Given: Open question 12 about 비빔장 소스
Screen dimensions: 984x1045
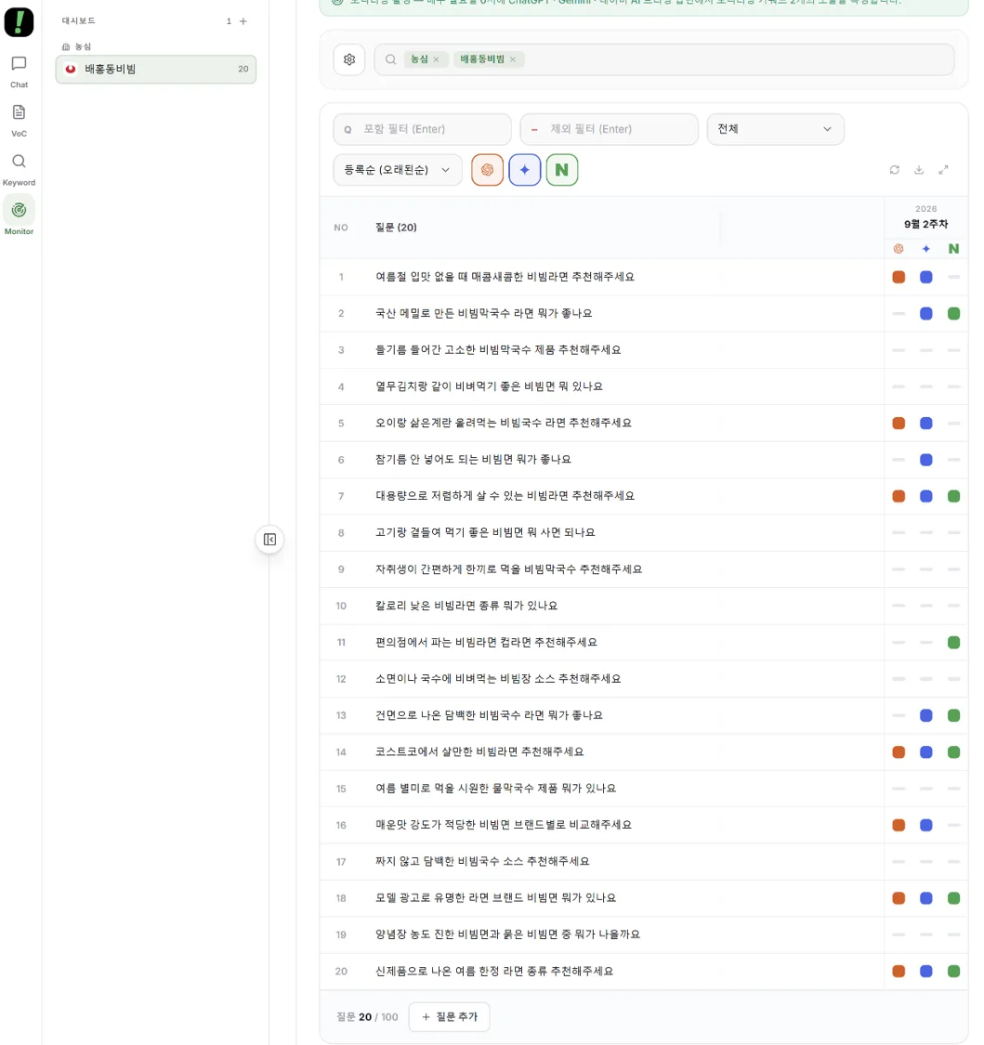Looking at the screenshot, I should click(498, 678).
